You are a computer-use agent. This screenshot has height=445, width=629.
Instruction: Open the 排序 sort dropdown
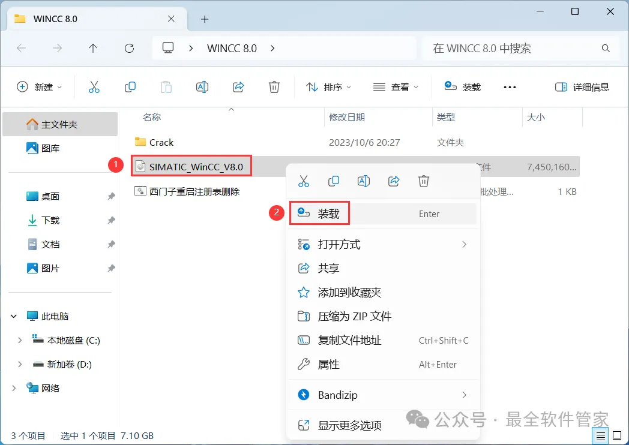tap(328, 87)
